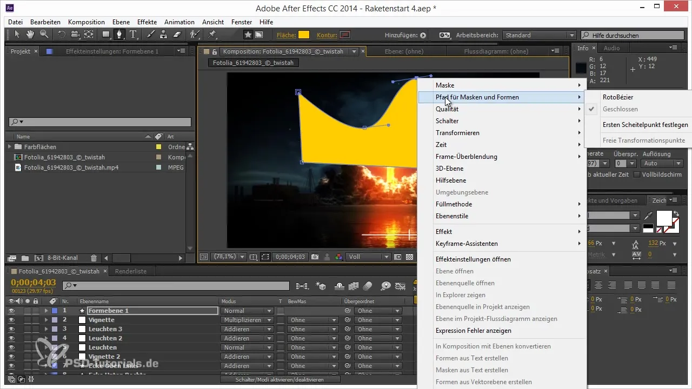The width and height of the screenshot is (692, 389).
Task: Hide the Vignette 2 layer eye
Action: [11, 357]
